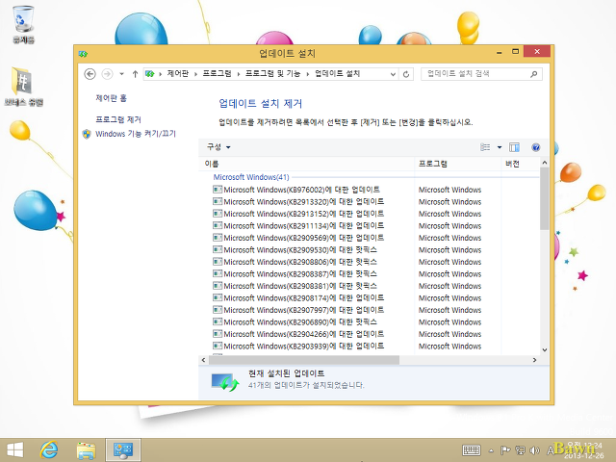Click the vertical scrollbar up arrow

[x=545, y=163]
